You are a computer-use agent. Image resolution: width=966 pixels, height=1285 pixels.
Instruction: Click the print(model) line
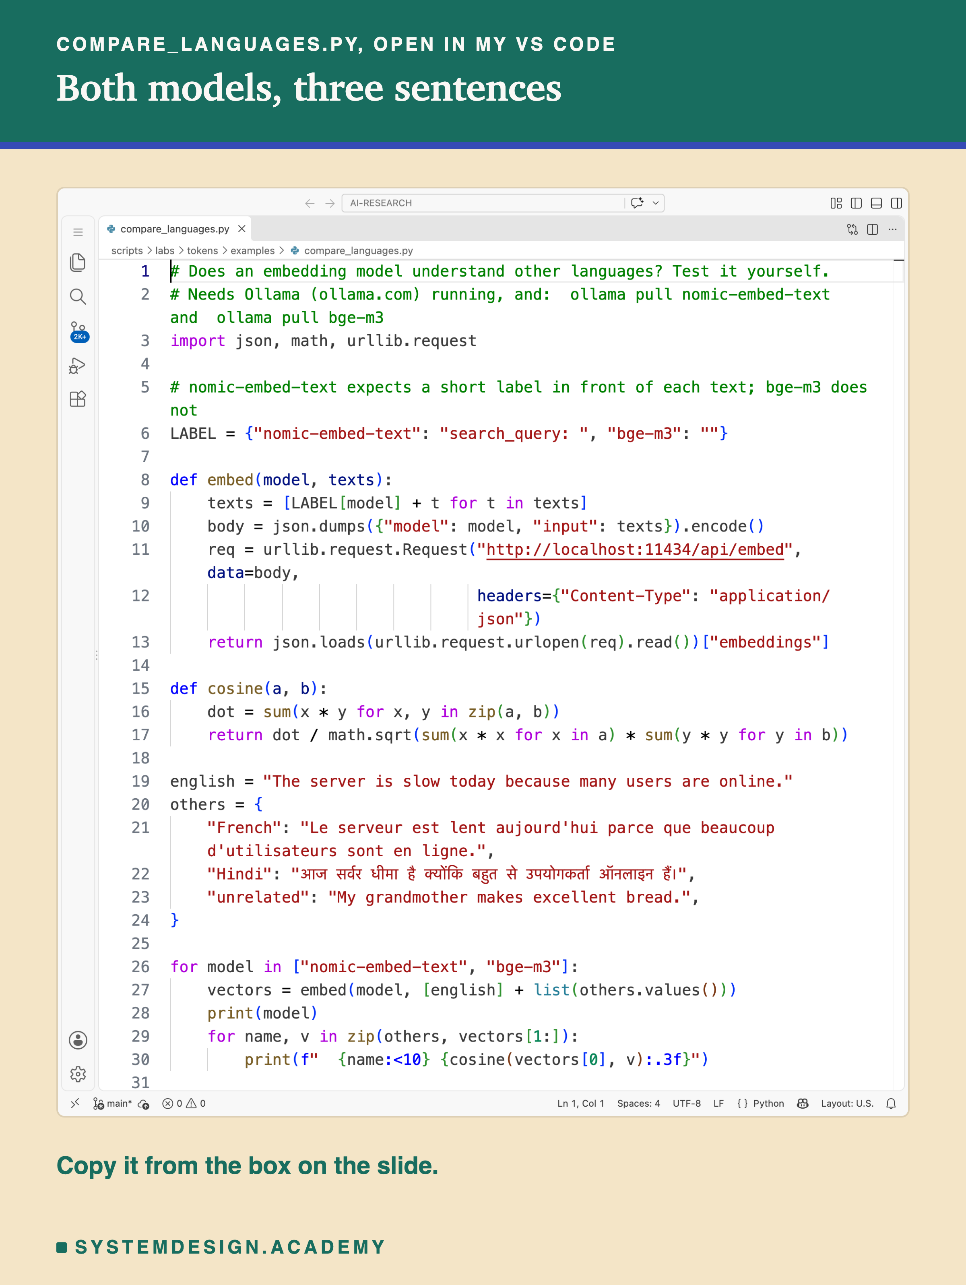[x=262, y=1013]
